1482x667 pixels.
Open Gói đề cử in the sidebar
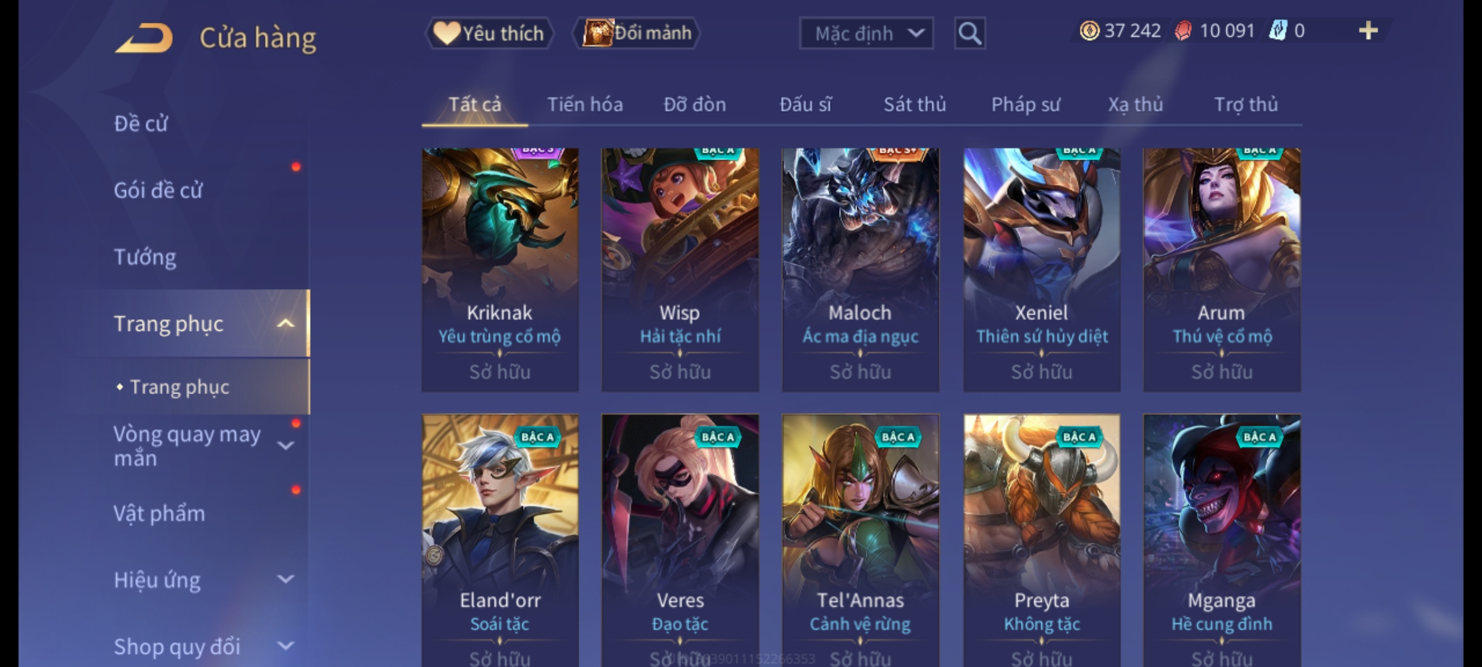coord(158,190)
